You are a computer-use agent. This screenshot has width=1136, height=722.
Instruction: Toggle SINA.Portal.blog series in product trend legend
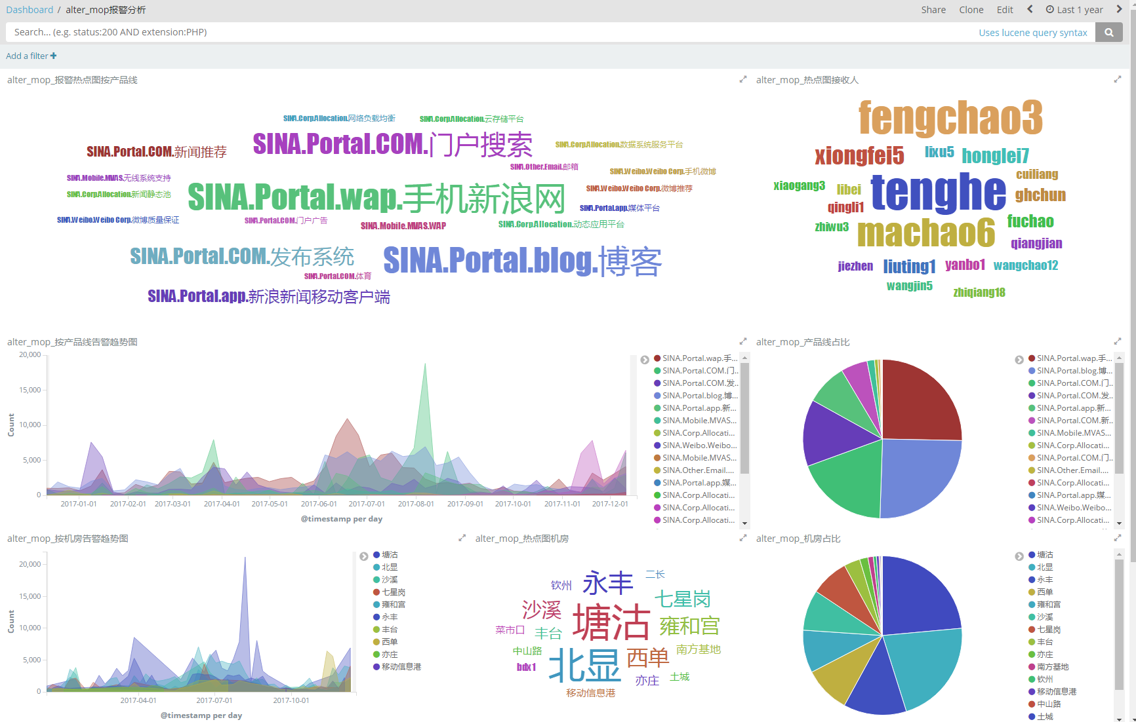[x=699, y=396]
